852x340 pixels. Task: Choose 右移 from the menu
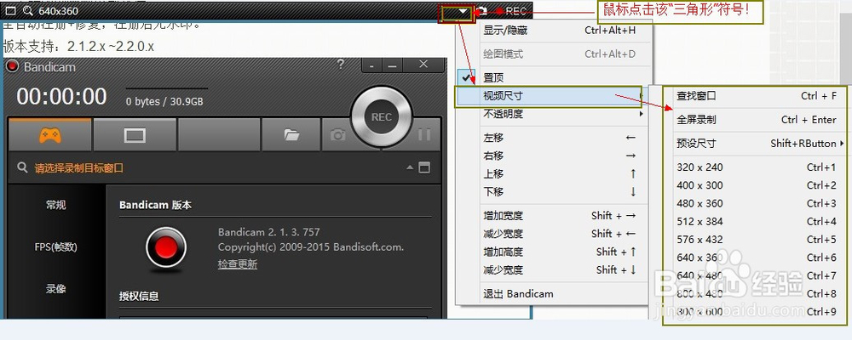coord(553,156)
